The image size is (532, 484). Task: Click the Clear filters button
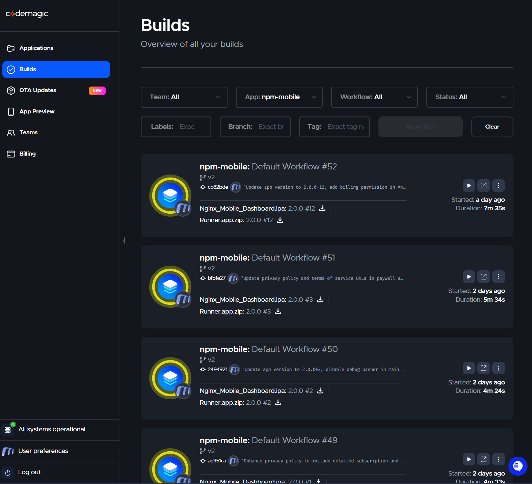click(x=492, y=127)
